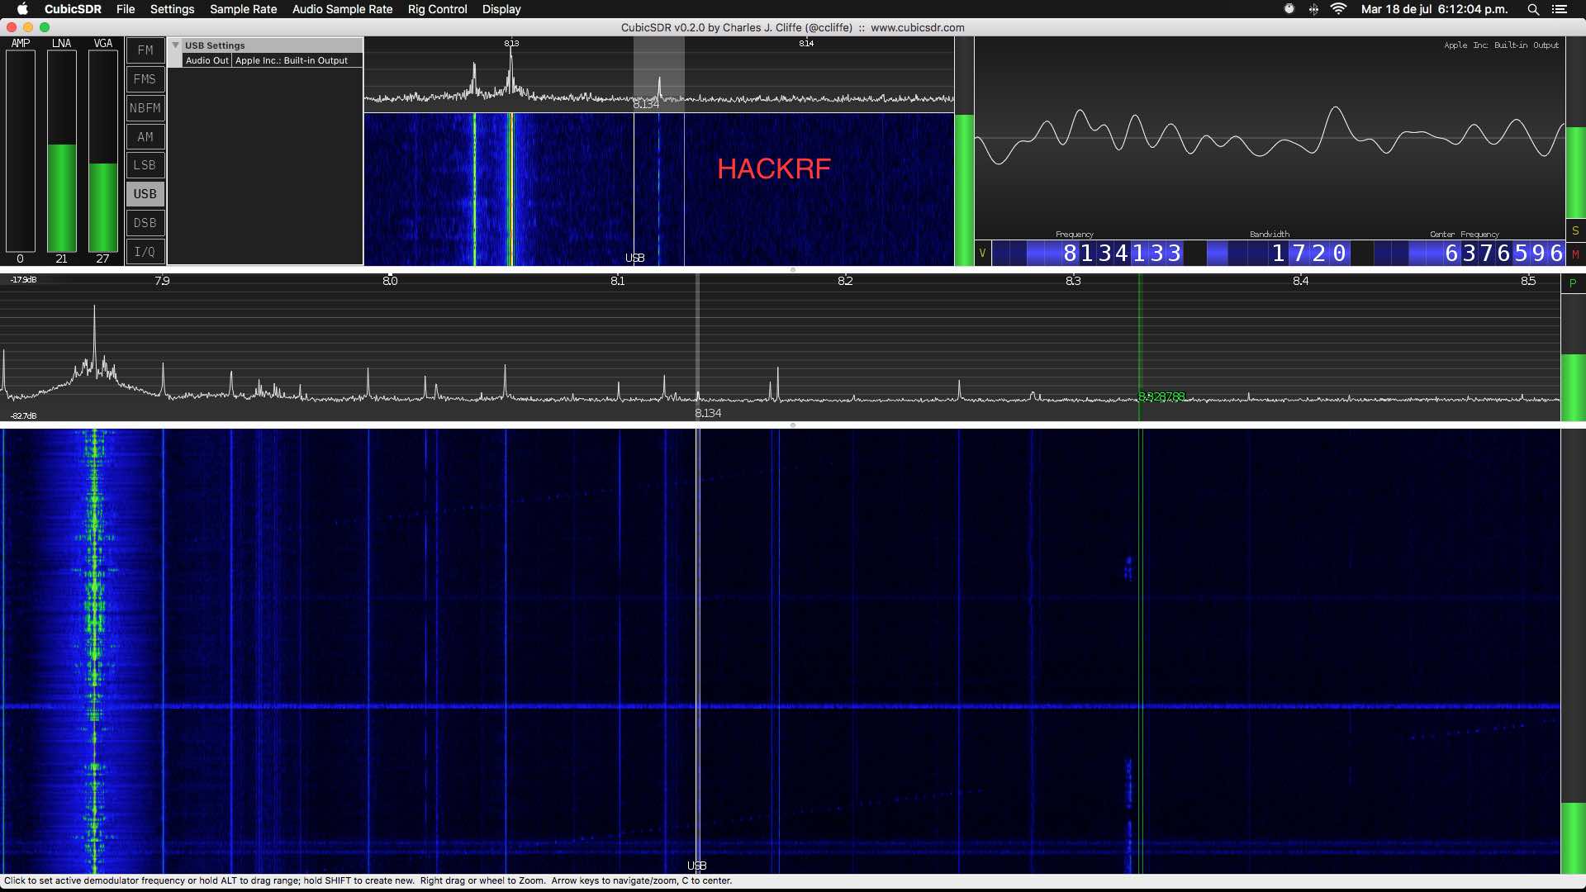Adjust the waterfall speed meter at right edge
Viewport: 1586px width, 892px height.
[x=1573, y=651]
